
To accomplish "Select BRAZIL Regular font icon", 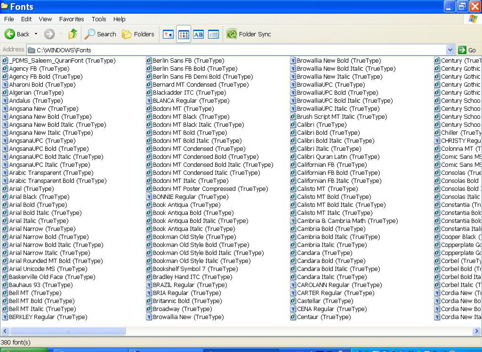I will (149, 285).
